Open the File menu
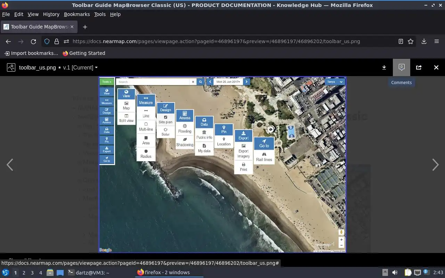This screenshot has width=445, height=278. point(6,14)
